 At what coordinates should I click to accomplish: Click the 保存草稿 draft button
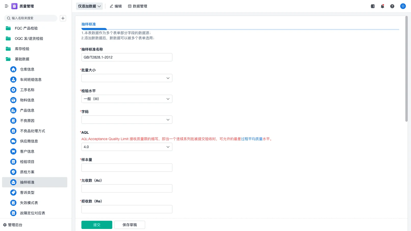pyautogui.click(x=129, y=225)
